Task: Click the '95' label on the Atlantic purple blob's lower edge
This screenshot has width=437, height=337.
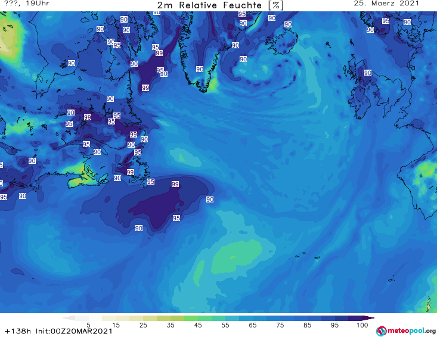Action: coord(176,218)
